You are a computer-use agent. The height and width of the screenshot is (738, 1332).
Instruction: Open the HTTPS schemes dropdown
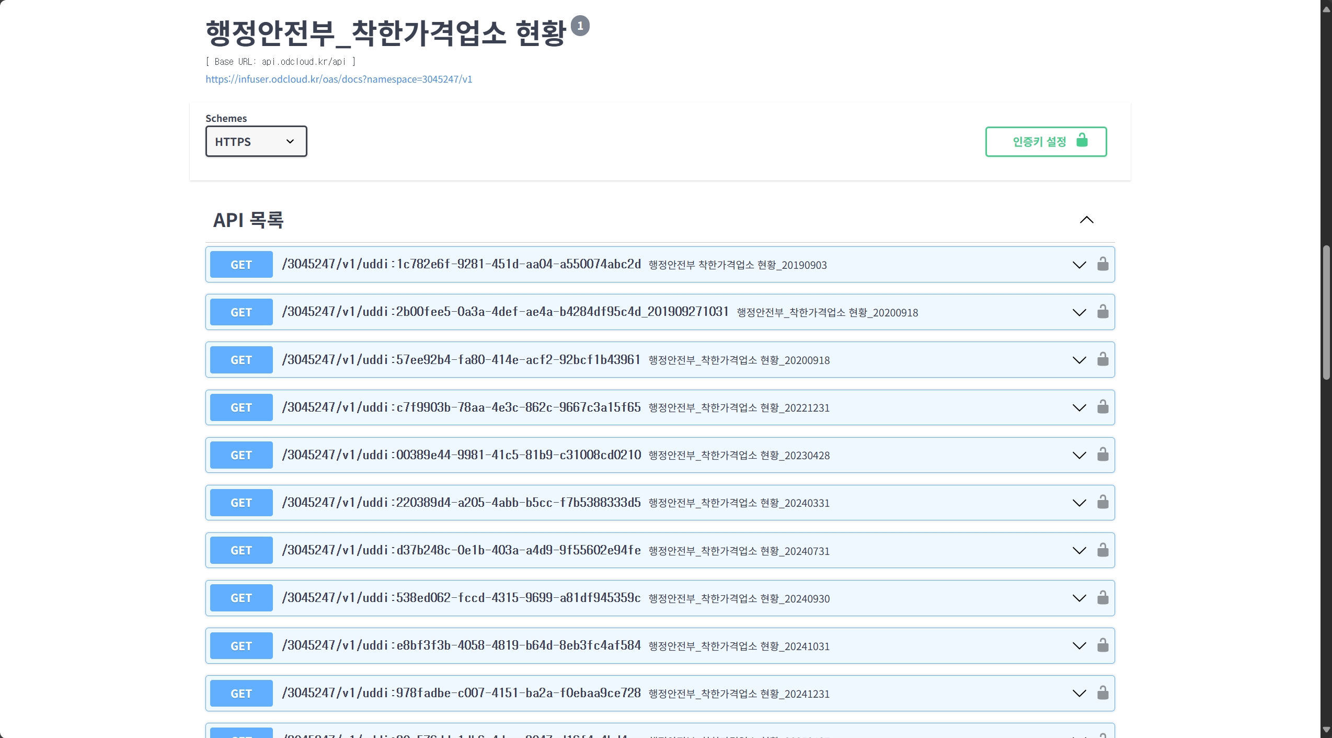pyautogui.click(x=256, y=141)
